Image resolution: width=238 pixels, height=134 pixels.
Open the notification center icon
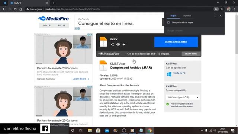point(232,130)
